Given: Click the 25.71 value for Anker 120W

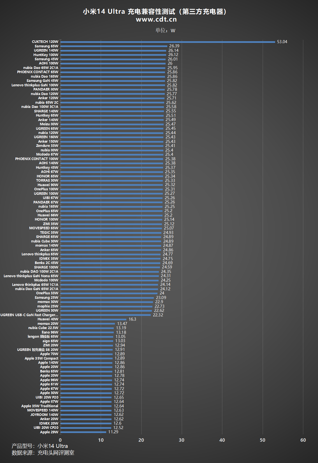Looking at the screenshot, I should click(171, 98).
